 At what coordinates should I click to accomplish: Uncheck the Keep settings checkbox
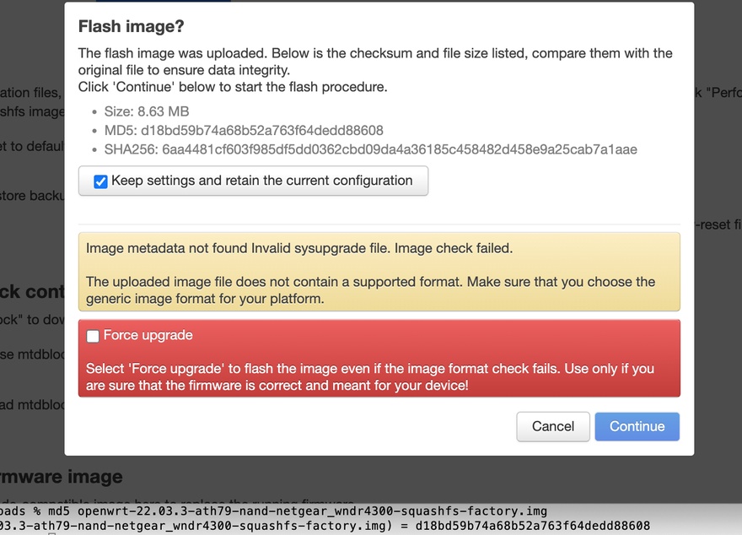pos(100,181)
